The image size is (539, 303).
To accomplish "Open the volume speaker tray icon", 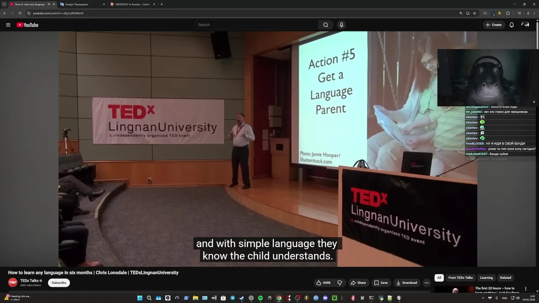I will [x=518, y=298].
